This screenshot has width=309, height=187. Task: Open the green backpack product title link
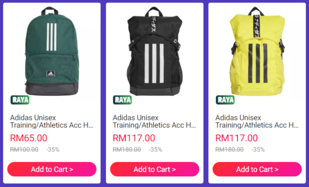51,121
